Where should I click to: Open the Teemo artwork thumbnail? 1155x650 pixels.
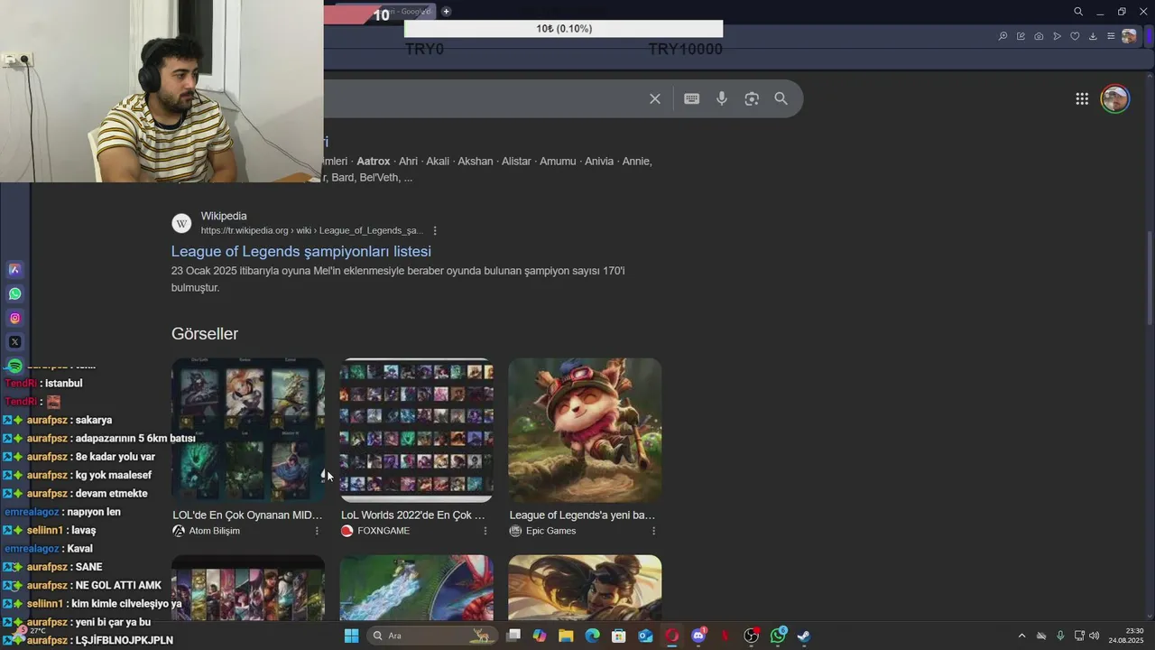[585, 430]
